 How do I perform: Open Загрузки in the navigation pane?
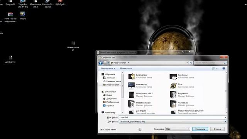(109, 78)
